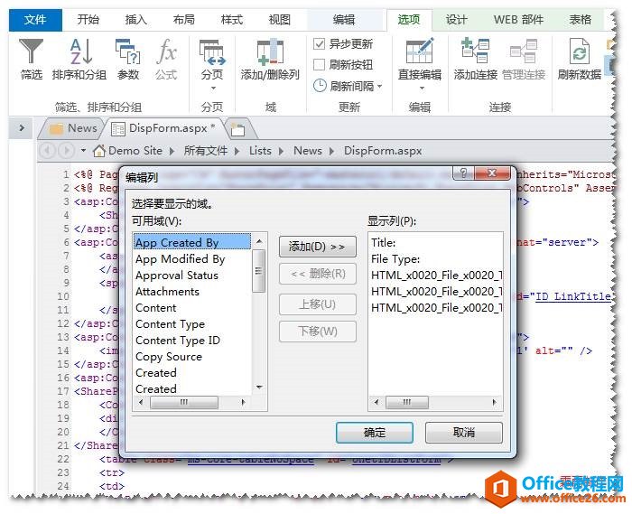
Task: Click the << 删除(R) button
Action: coord(317,274)
